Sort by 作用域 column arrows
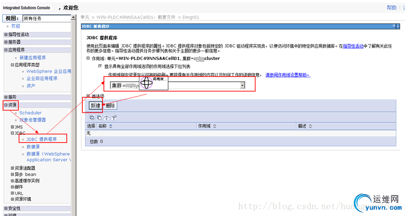This screenshot has width=405, height=216. point(214,126)
